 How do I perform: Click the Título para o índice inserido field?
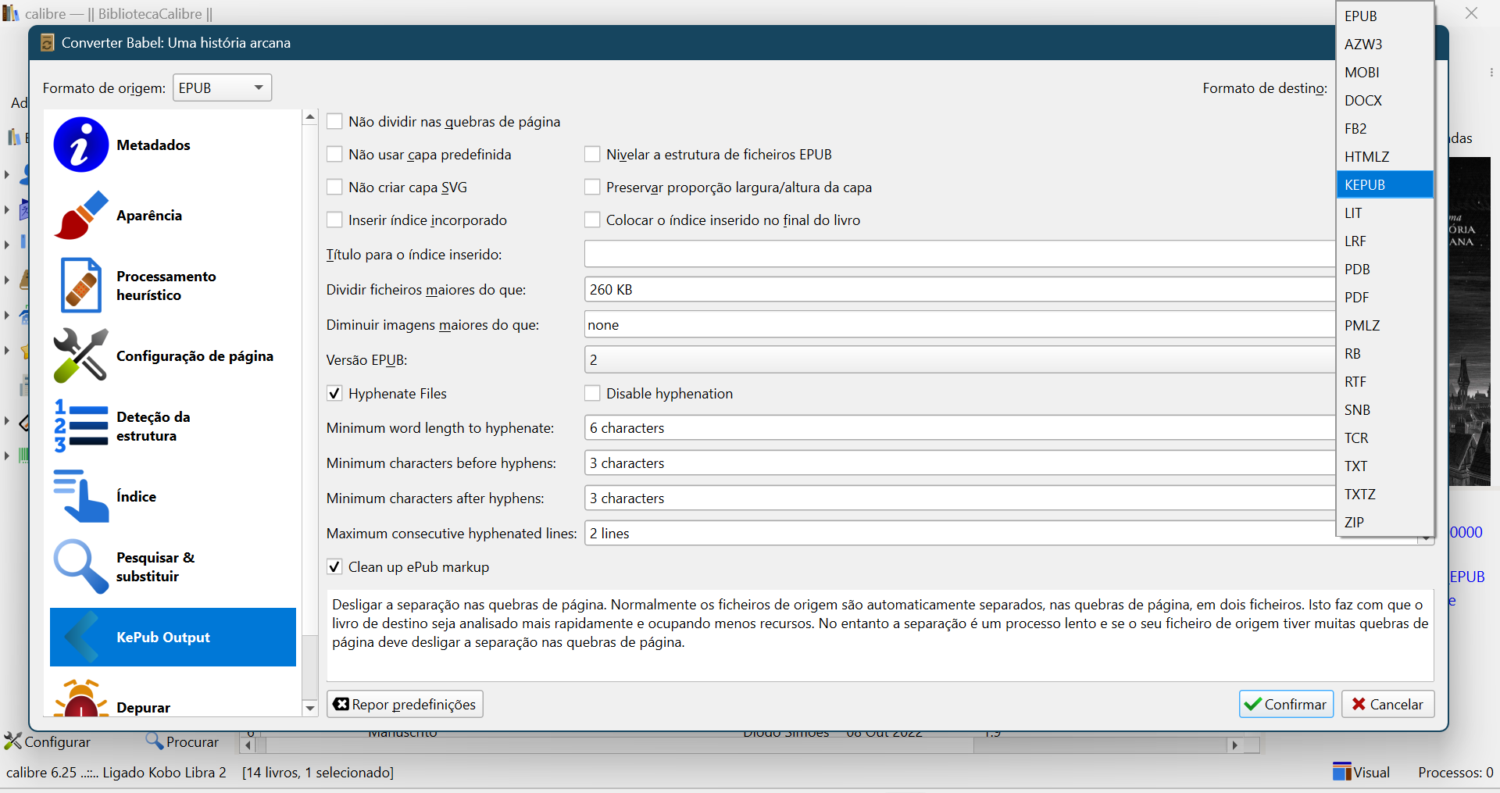959,255
